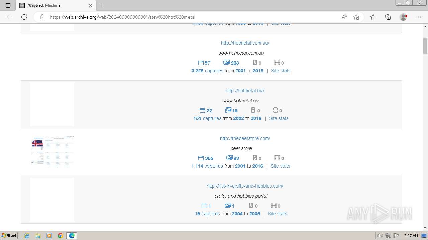428x240 pixels.
Task: Open browser Collections
Action: click(x=388, y=17)
